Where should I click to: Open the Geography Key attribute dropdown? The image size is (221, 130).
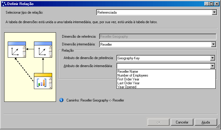pos(212,58)
